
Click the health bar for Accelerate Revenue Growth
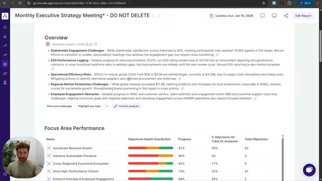tap(150, 148)
